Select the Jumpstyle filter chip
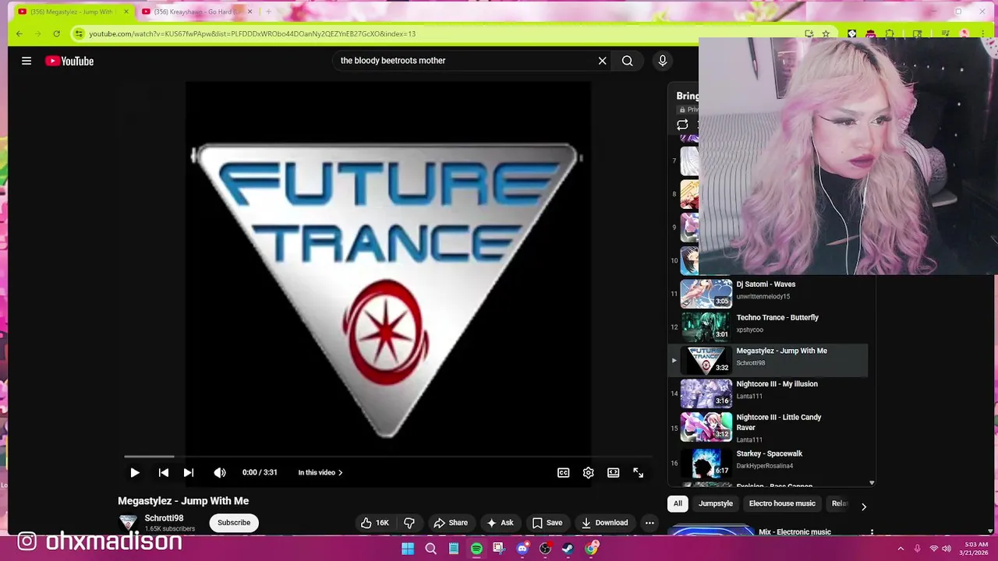The height and width of the screenshot is (561, 998). [x=716, y=503]
